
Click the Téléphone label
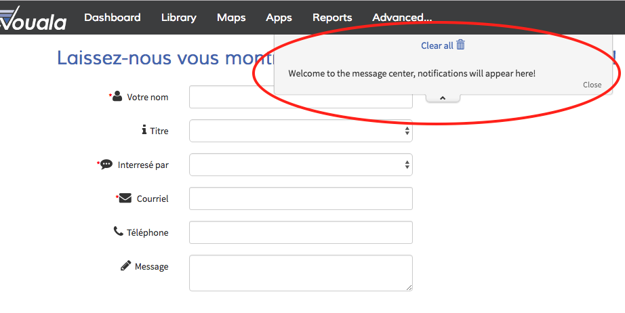coord(148,232)
